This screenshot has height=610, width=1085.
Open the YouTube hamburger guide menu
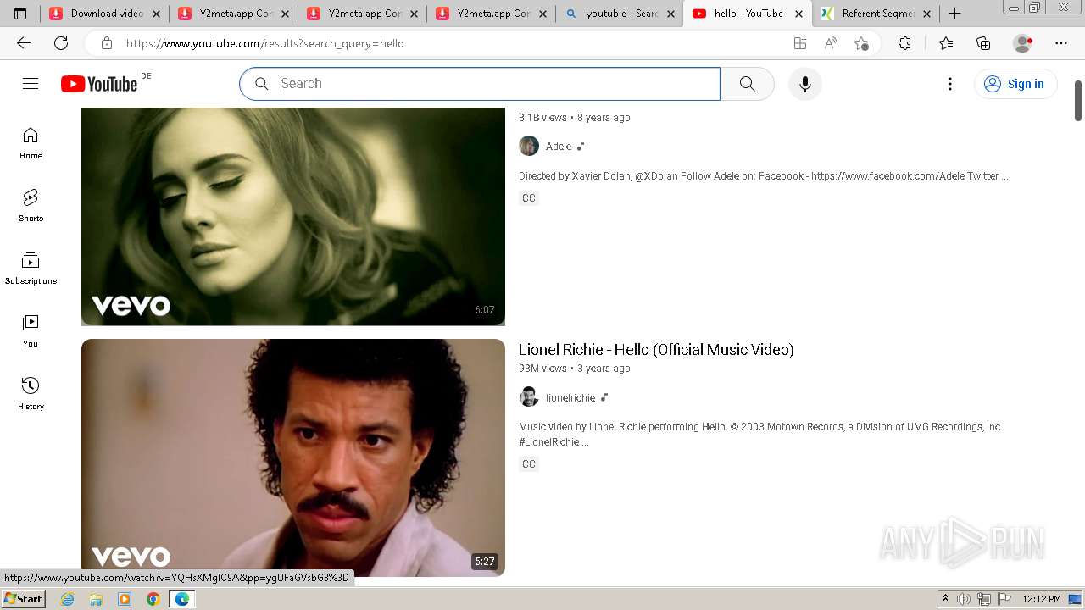[x=31, y=83]
